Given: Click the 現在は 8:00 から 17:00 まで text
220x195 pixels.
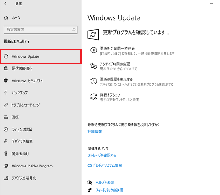Looking at the screenshot, I should click(x=119, y=69).
